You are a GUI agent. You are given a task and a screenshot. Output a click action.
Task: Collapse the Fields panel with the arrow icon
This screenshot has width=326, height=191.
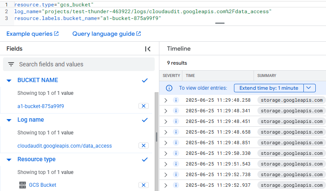click(147, 49)
